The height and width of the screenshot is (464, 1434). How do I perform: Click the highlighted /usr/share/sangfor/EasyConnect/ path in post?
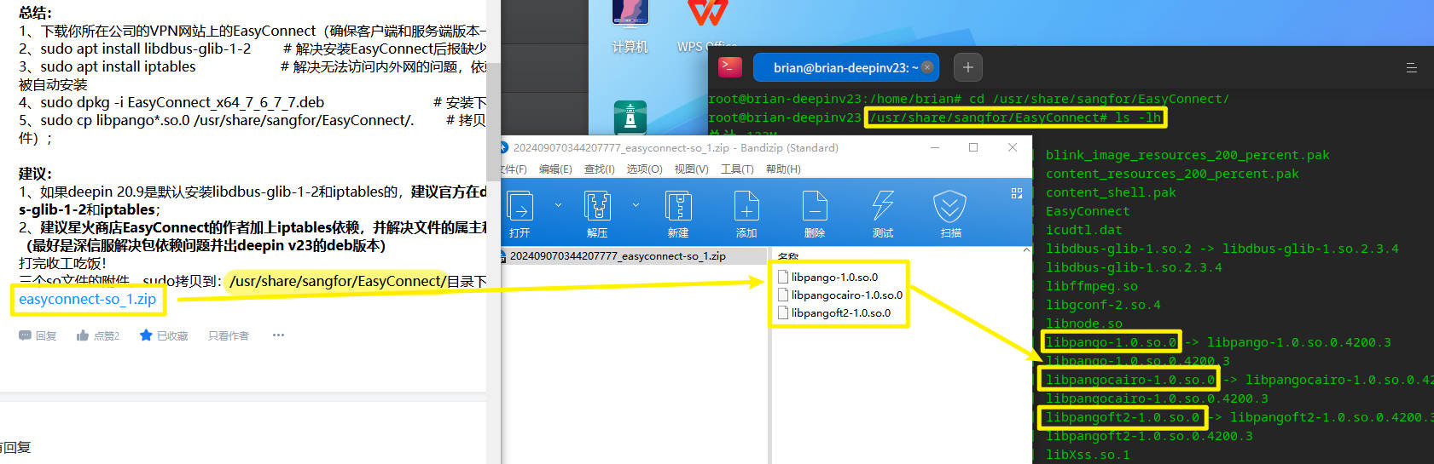pos(338,281)
